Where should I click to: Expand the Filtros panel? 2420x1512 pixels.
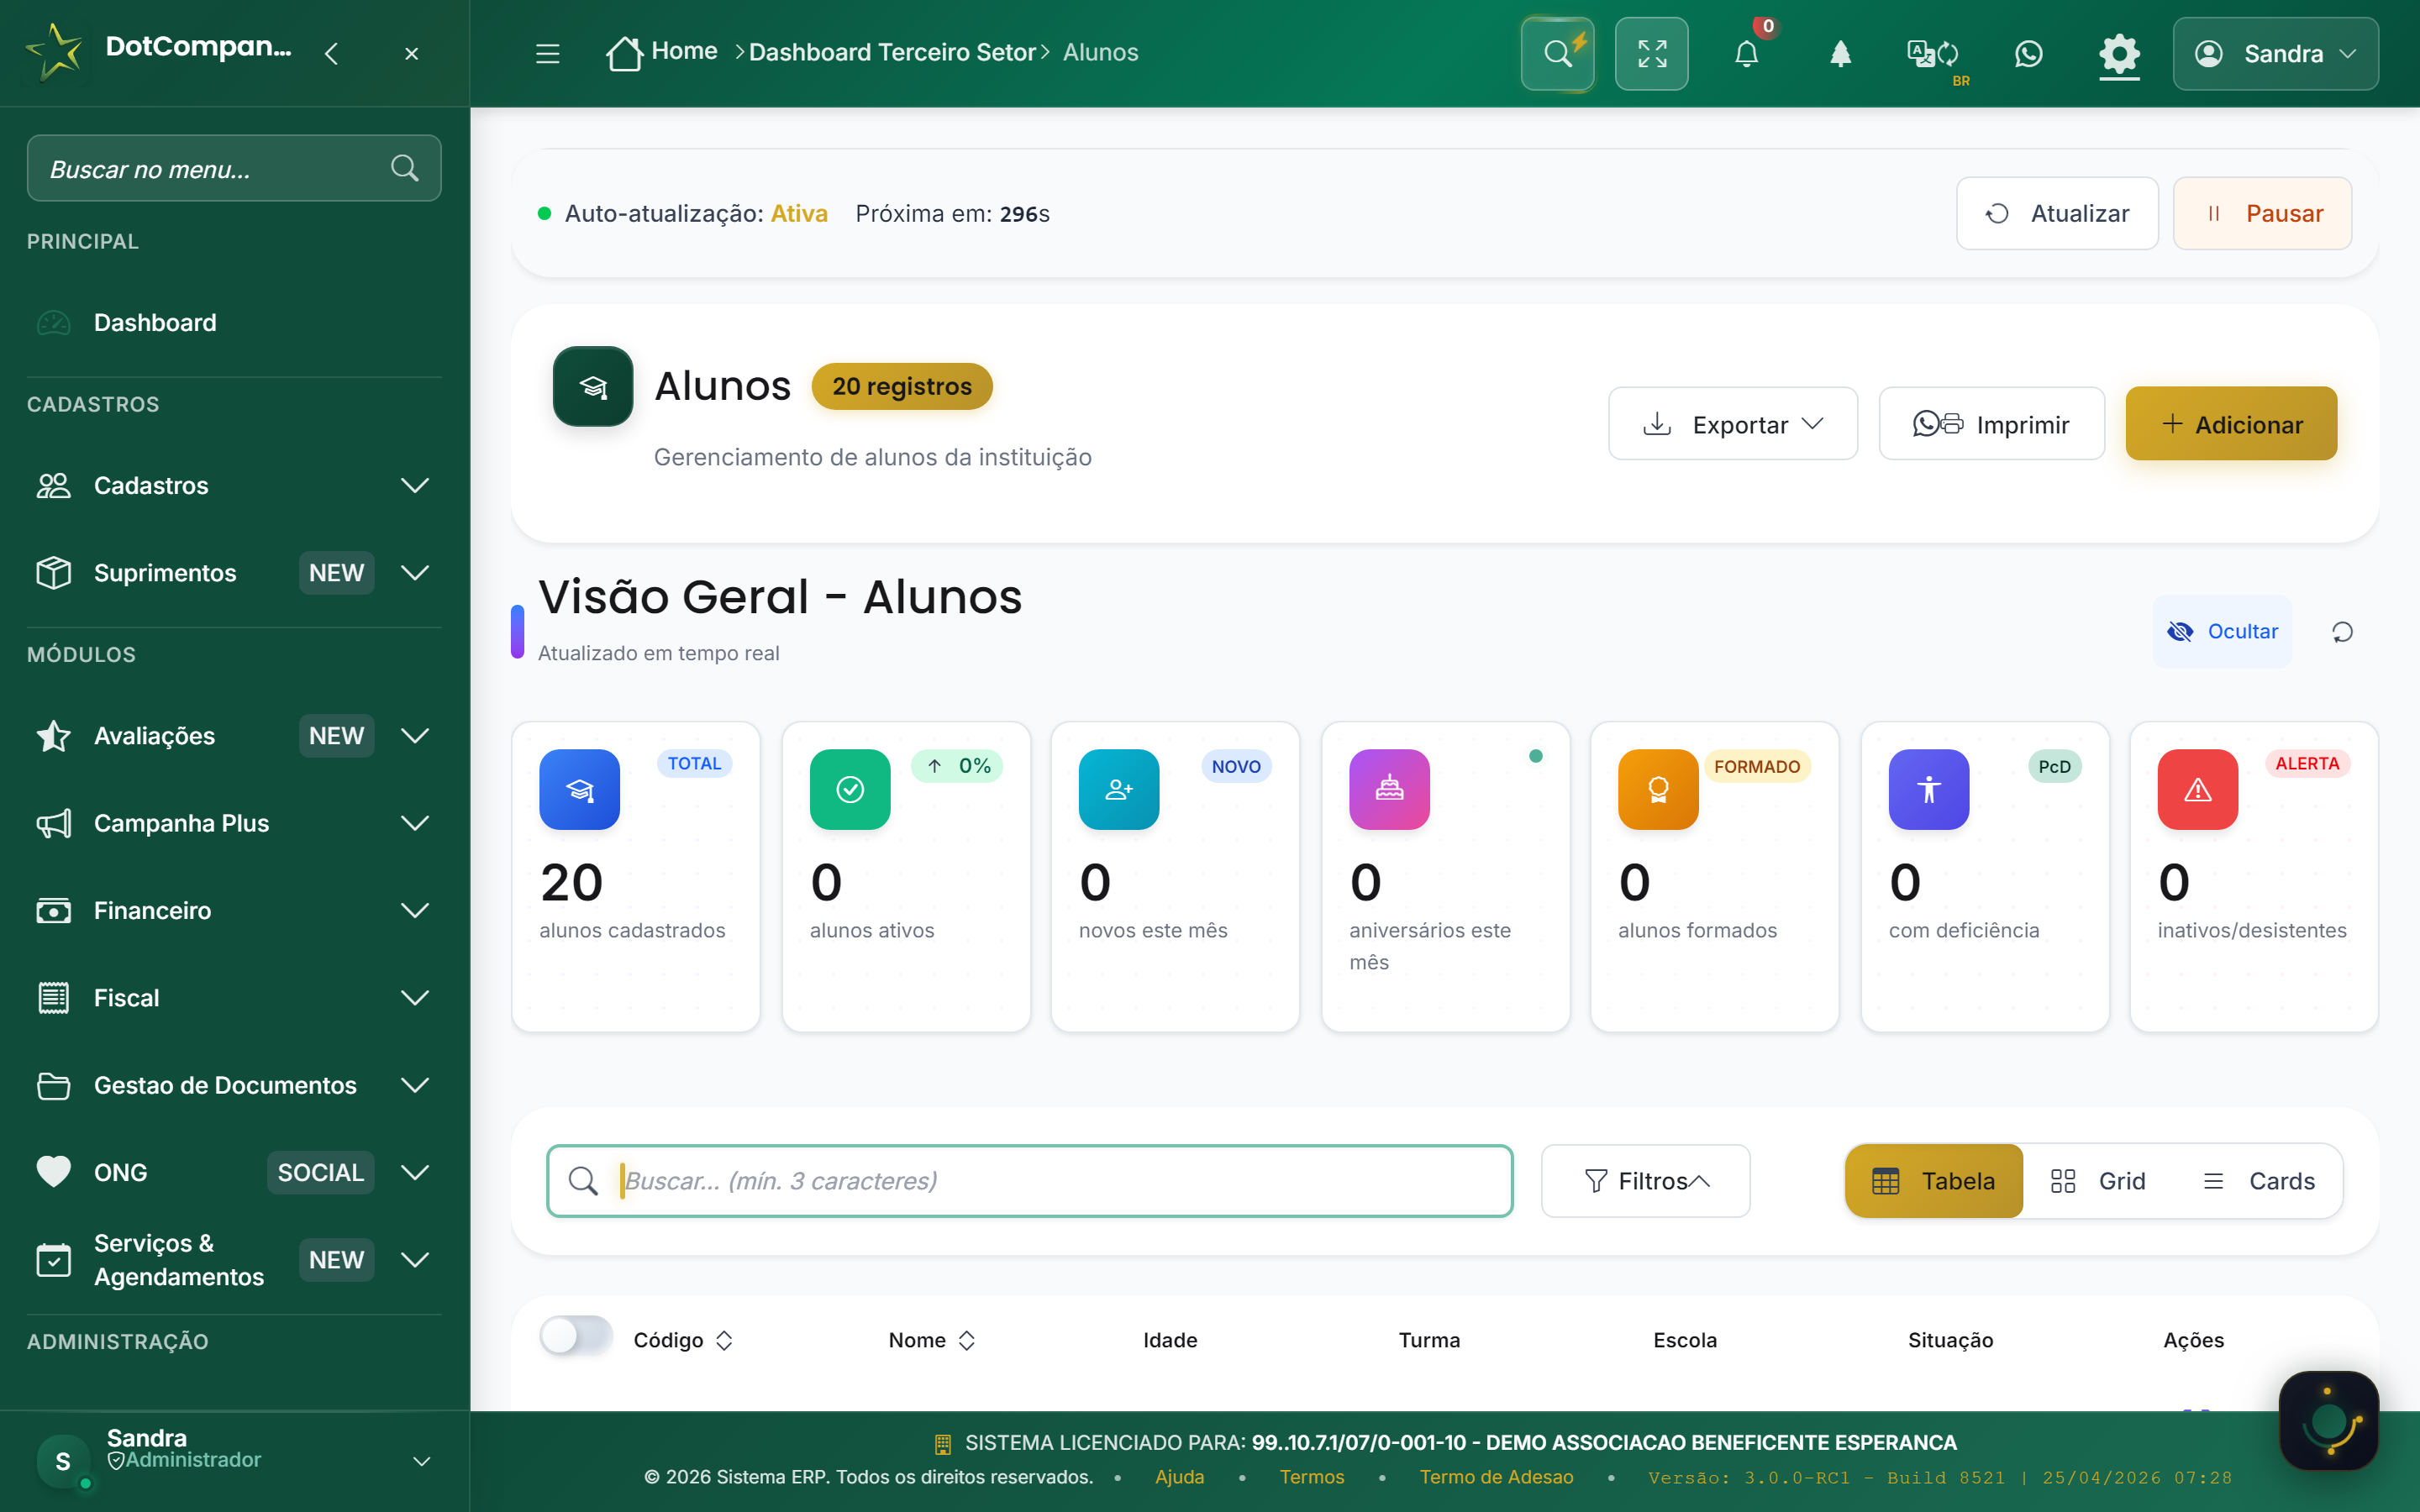pyautogui.click(x=1645, y=1181)
